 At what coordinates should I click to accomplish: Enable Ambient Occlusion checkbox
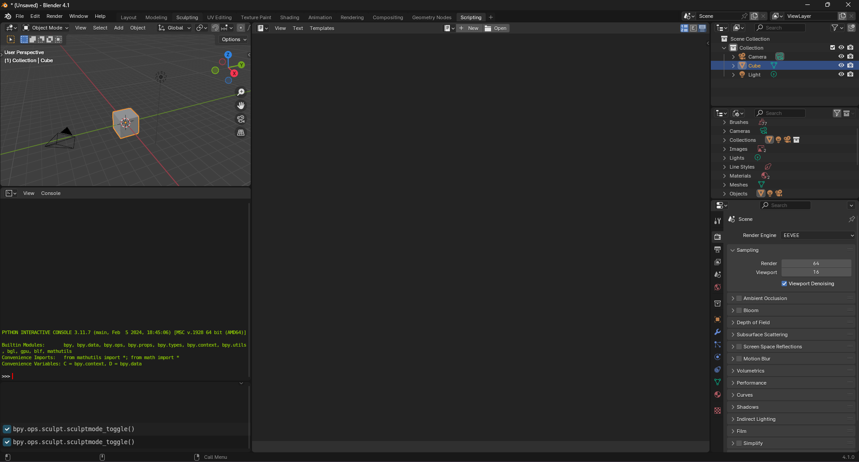coord(738,298)
